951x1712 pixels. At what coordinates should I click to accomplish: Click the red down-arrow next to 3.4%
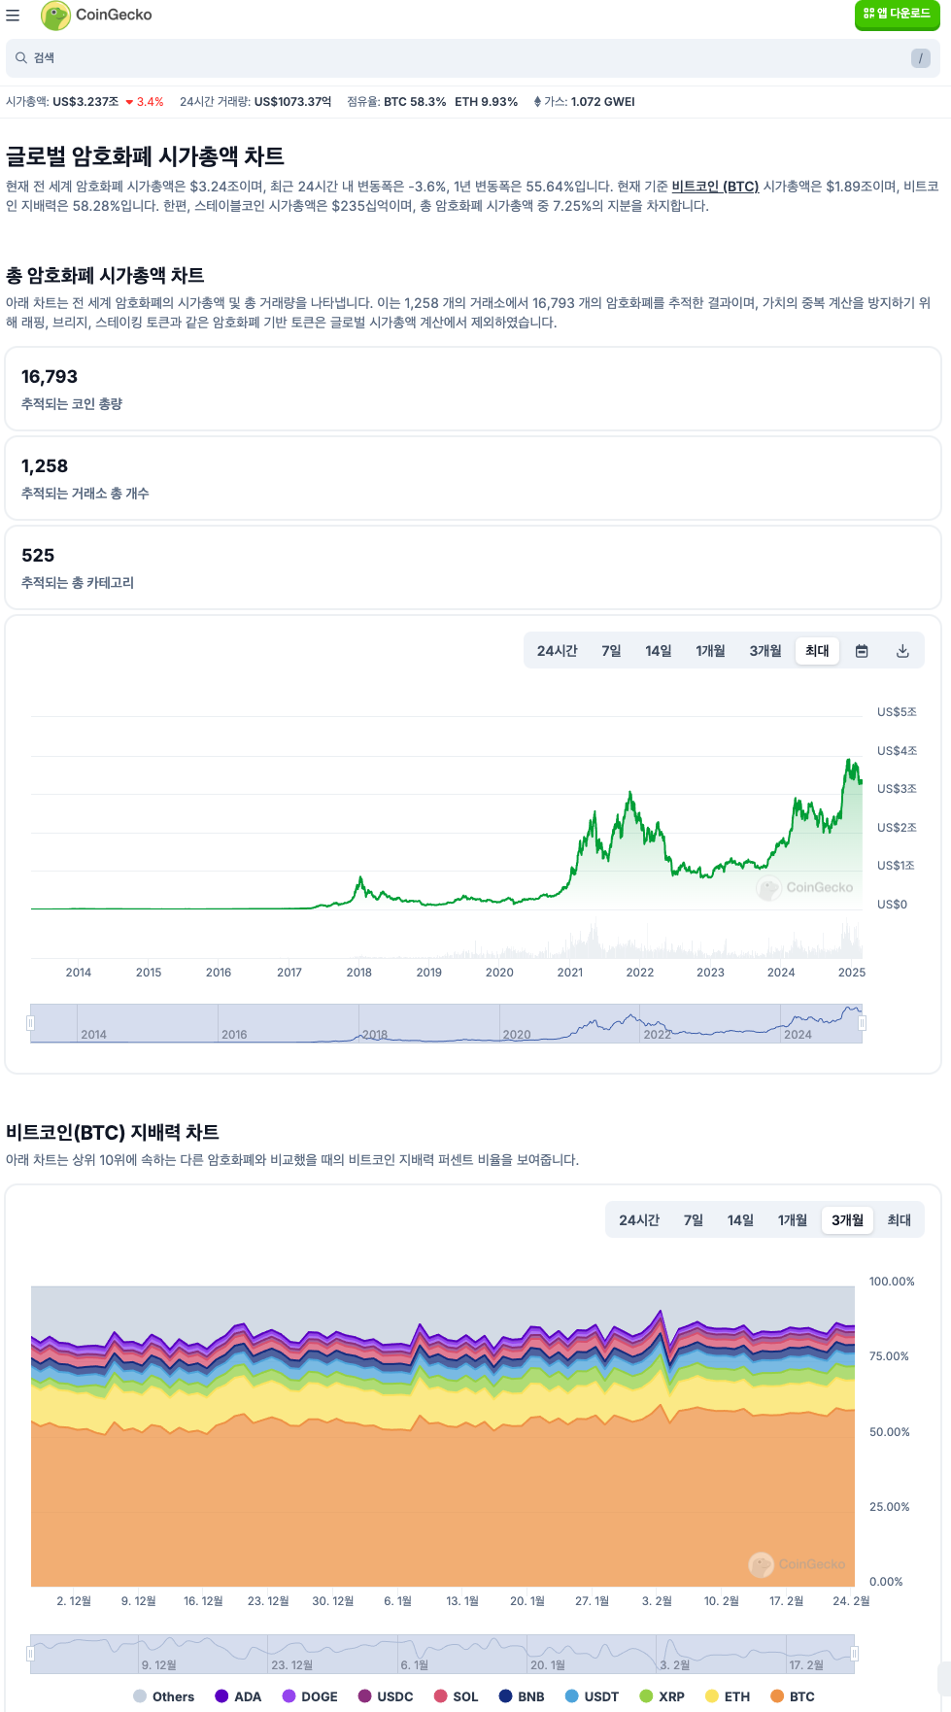click(127, 100)
